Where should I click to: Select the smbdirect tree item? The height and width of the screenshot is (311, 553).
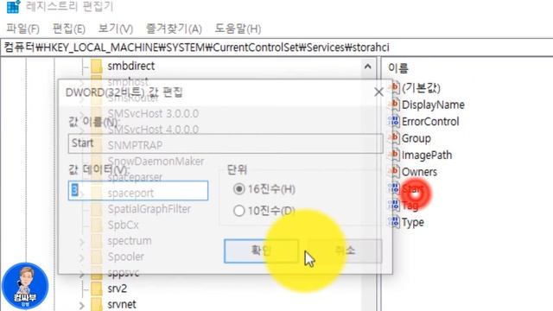(x=130, y=66)
